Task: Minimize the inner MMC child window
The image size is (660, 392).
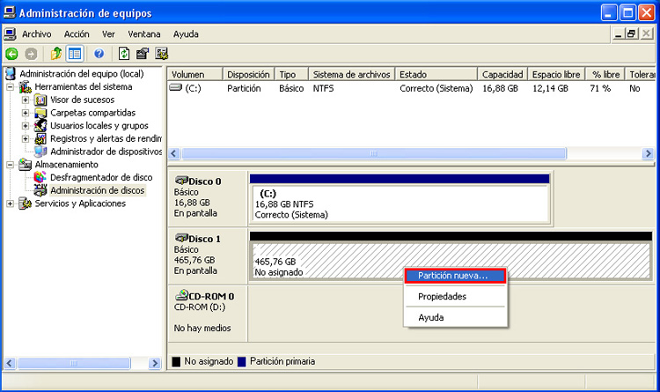Action: pos(618,33)
